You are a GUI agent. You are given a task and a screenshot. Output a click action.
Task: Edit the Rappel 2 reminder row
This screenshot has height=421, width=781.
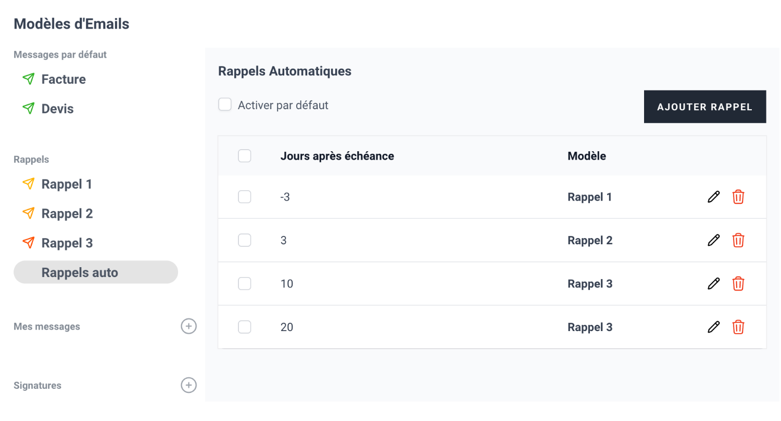[713, 240]
